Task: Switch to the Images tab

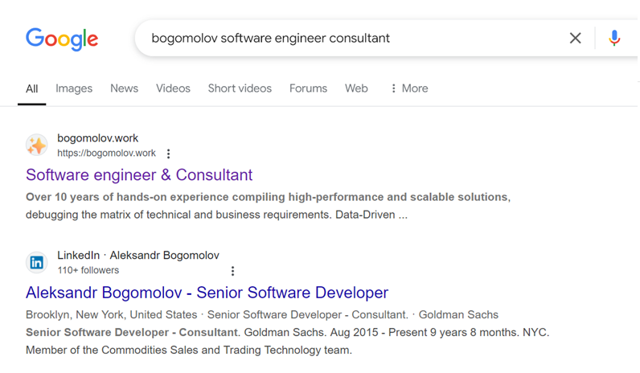Action: click(74, 88)
